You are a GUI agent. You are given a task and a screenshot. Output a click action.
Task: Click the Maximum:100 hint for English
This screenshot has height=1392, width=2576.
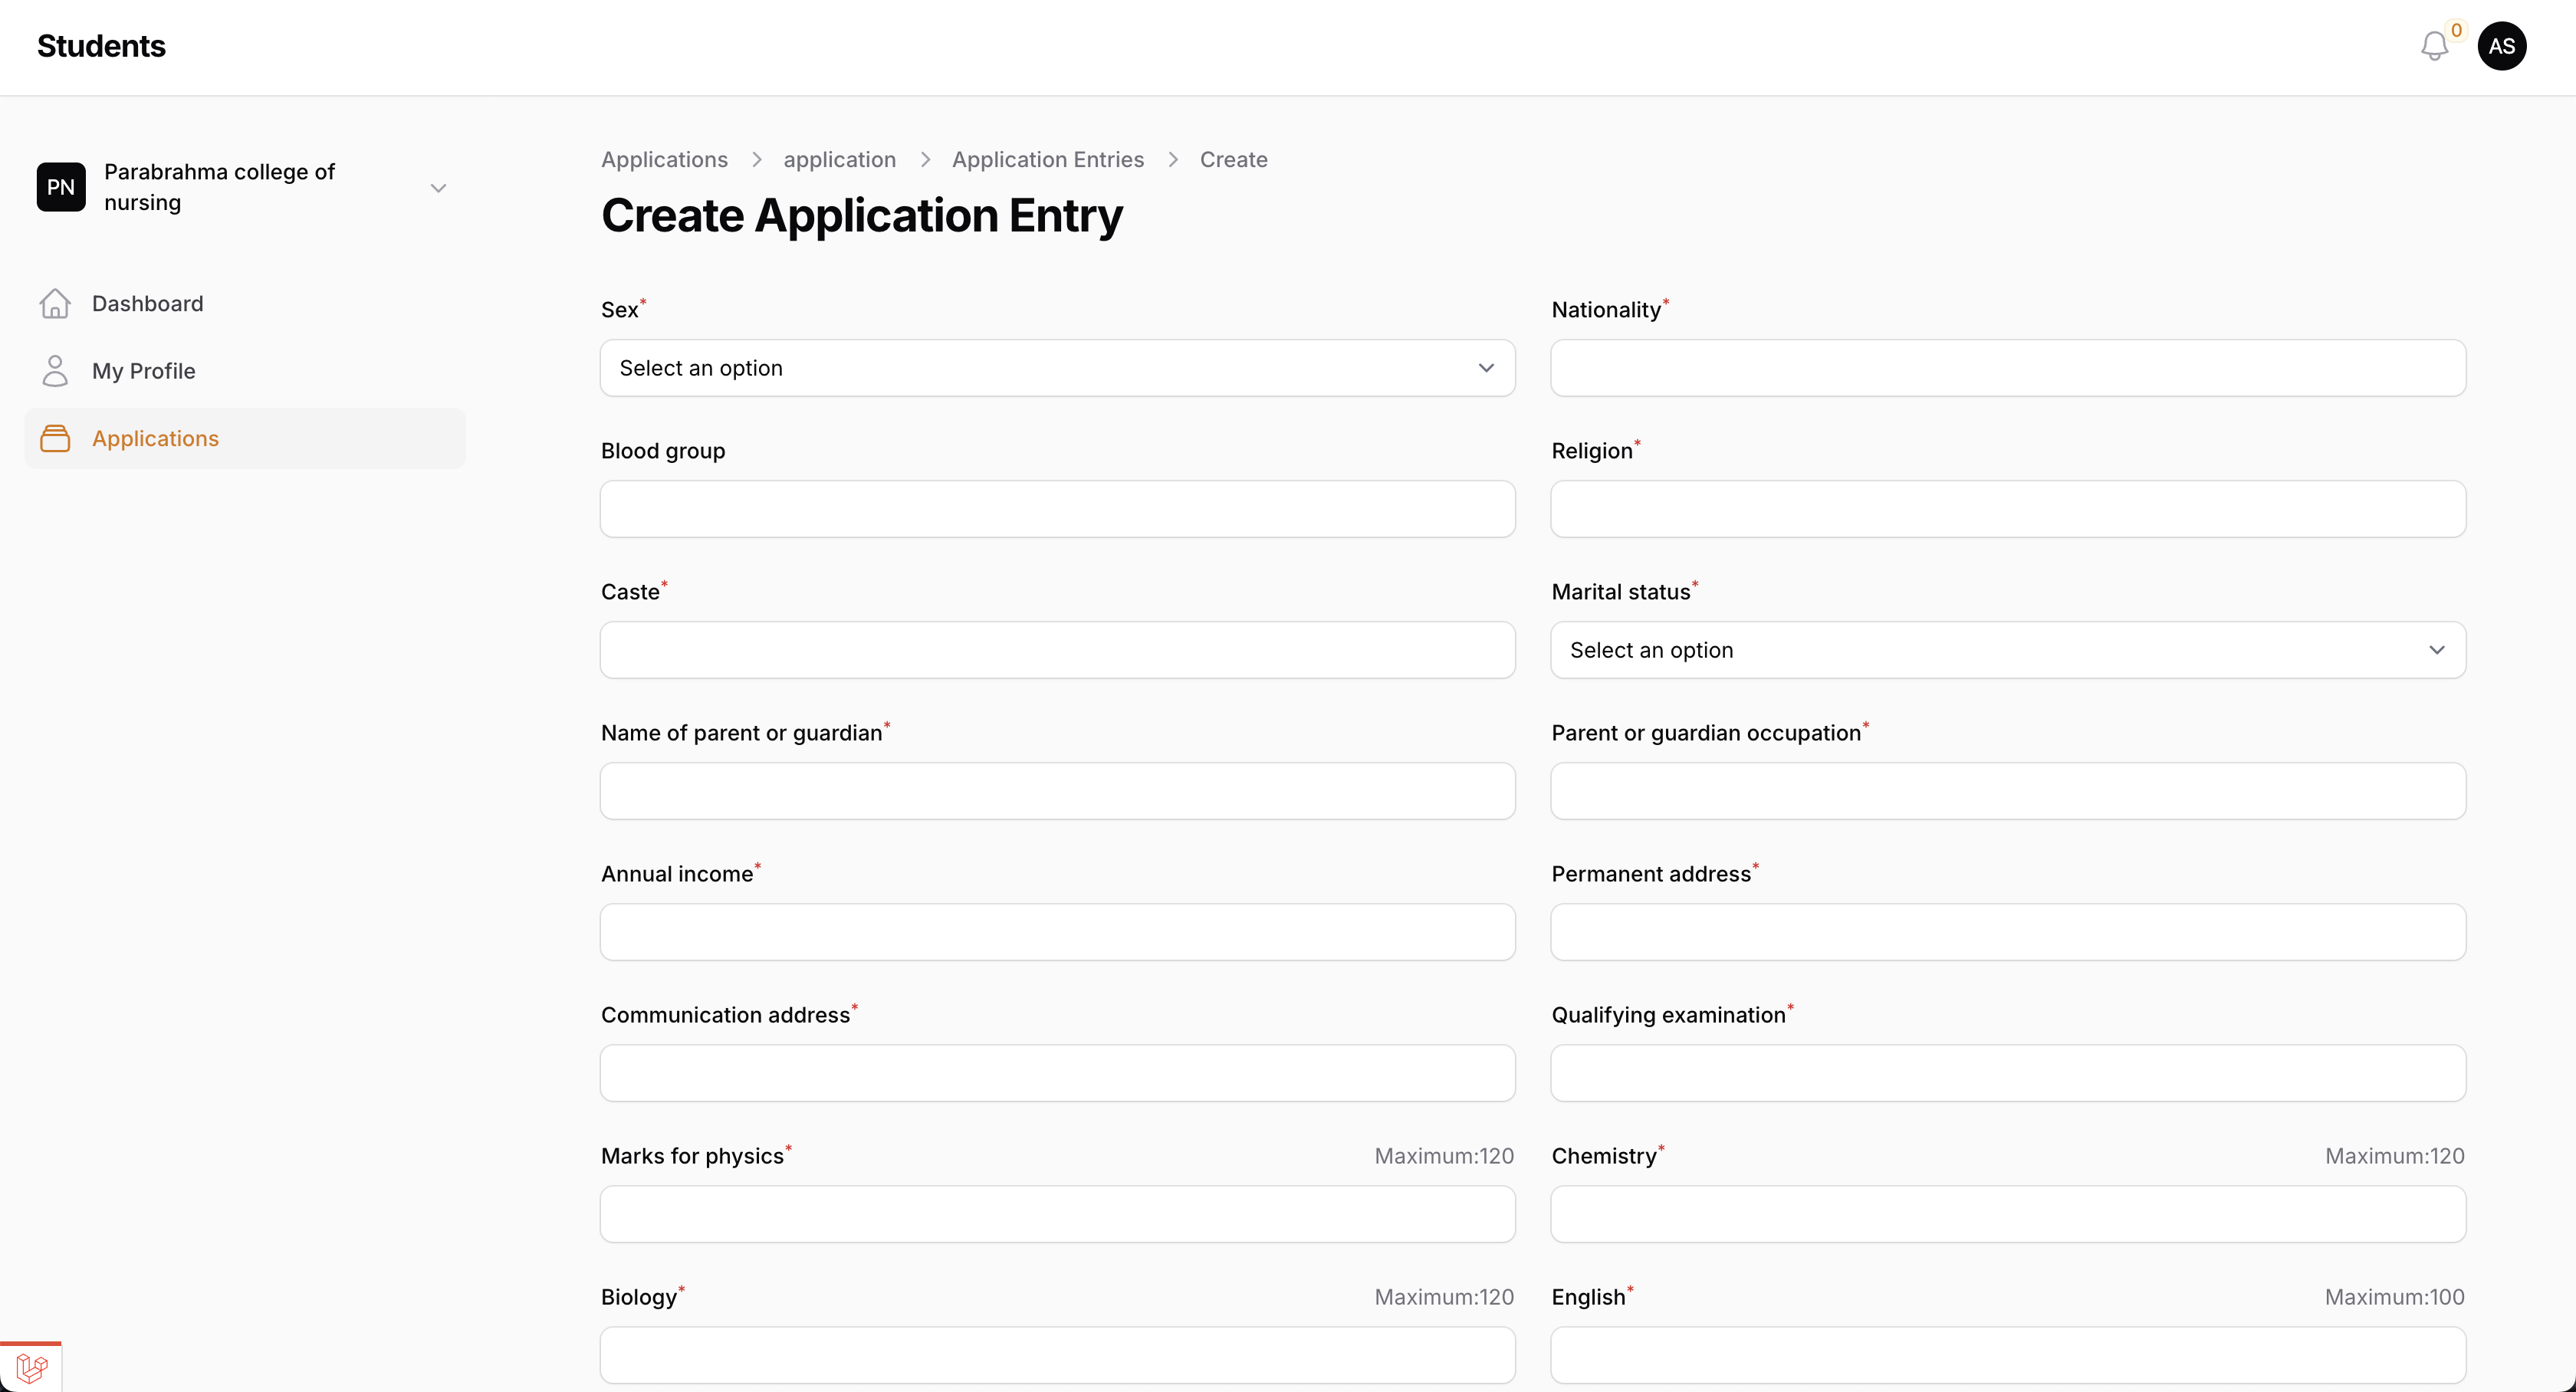[2394, 1297]
